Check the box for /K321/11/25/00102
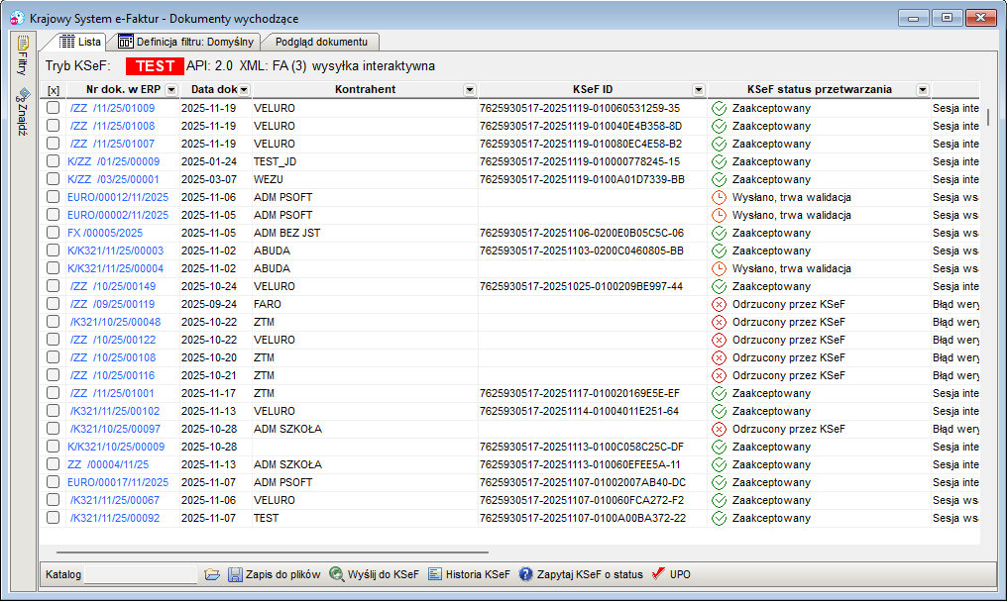Viewport: 1008px width, 602px height. tap(53, 411)
